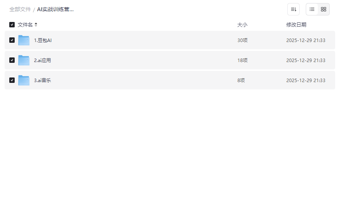339x212 pixels.
Task: Click the 大小 column header
Action: (242, 25)
